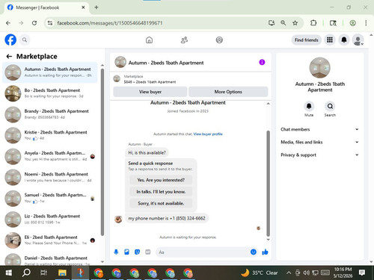Mute the Autumn conversation
Screen dimensions: 374x280
pos(309,107)
